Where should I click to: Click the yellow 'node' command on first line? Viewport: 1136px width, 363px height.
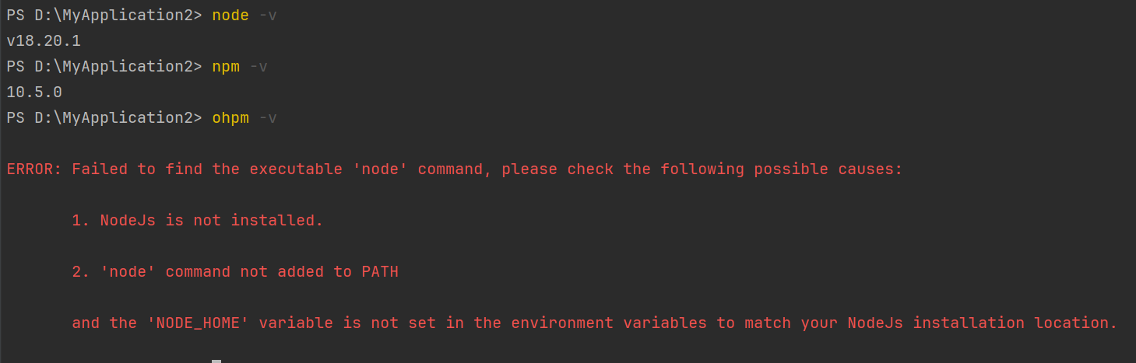pos(230,16)
